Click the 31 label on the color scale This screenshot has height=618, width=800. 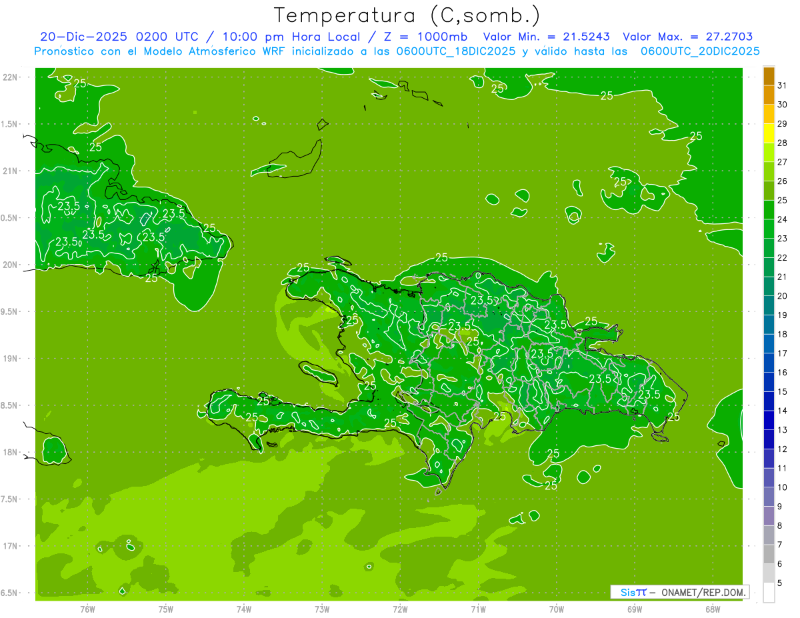pyautogui.click(x=783, y=85)
